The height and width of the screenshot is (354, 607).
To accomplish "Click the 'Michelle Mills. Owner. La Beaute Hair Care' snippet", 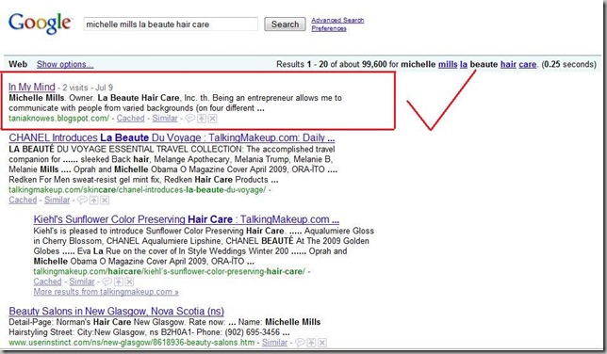I will [x=94, y=98].
